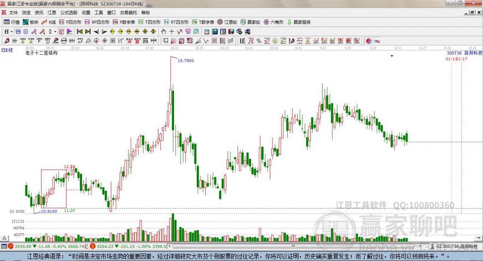
Task: Click the table grid icon in status bar
Action: point(4,246)
